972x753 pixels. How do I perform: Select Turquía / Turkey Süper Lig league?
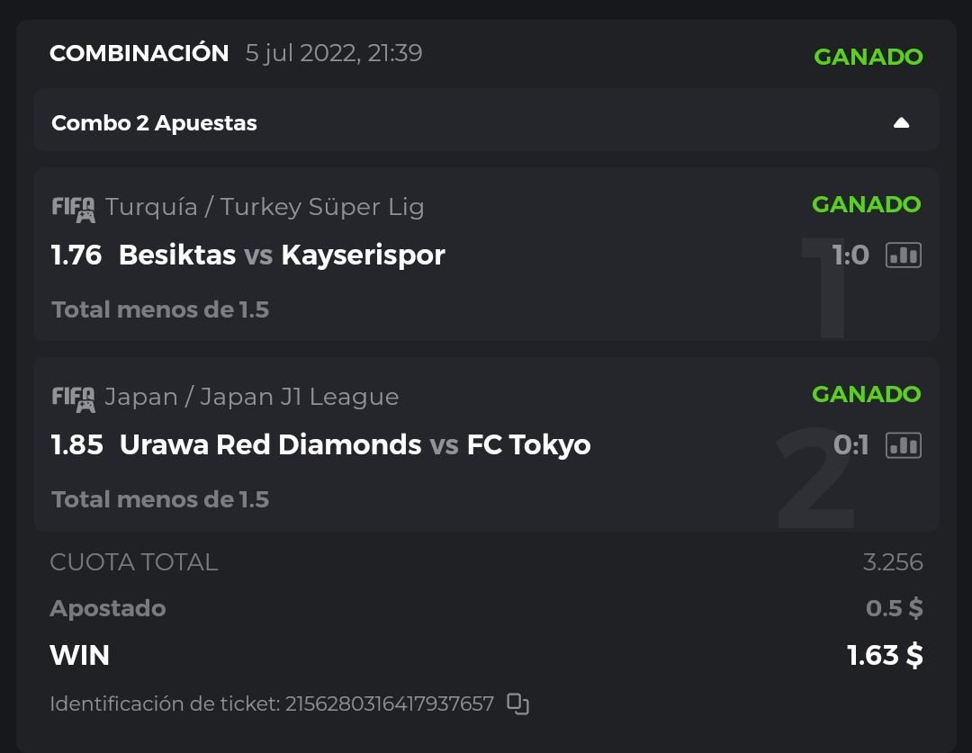[x=265, y=207]
